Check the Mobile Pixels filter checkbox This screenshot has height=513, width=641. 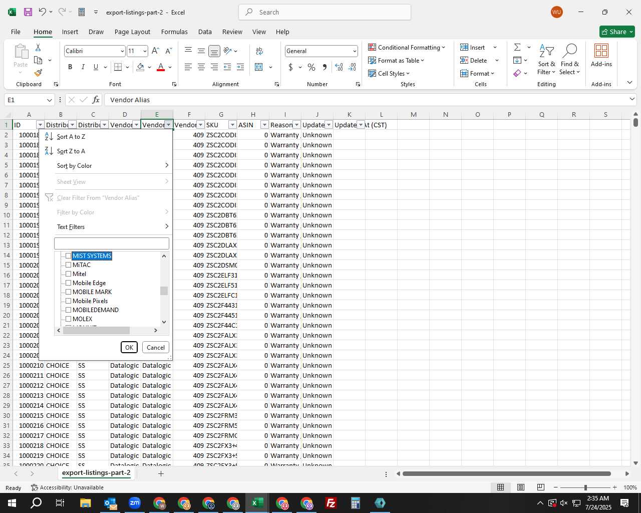click(x=69, y=301)
